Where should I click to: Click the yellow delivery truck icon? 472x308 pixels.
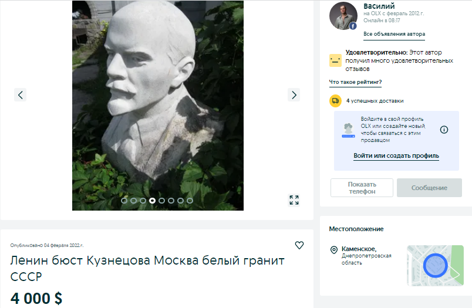point(335,101)
